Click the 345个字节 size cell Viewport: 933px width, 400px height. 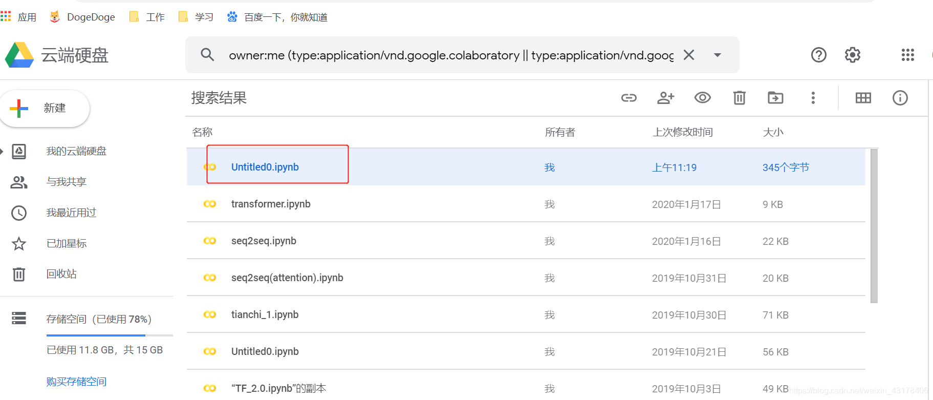click(786, 167)
